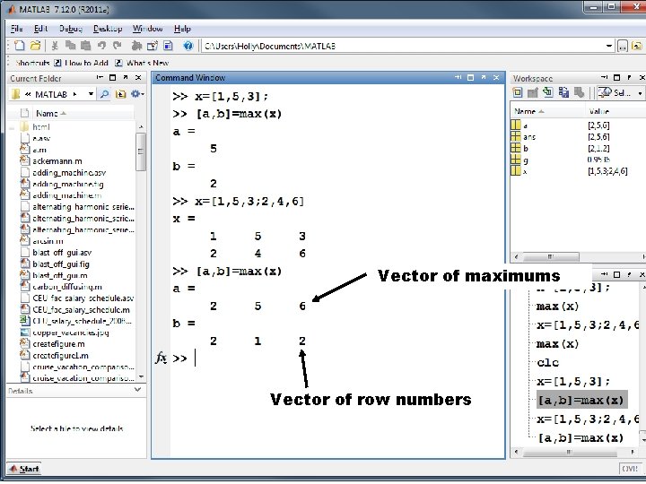Click the Open File folder icon
646x484 pixels.
tap(35, 46)
